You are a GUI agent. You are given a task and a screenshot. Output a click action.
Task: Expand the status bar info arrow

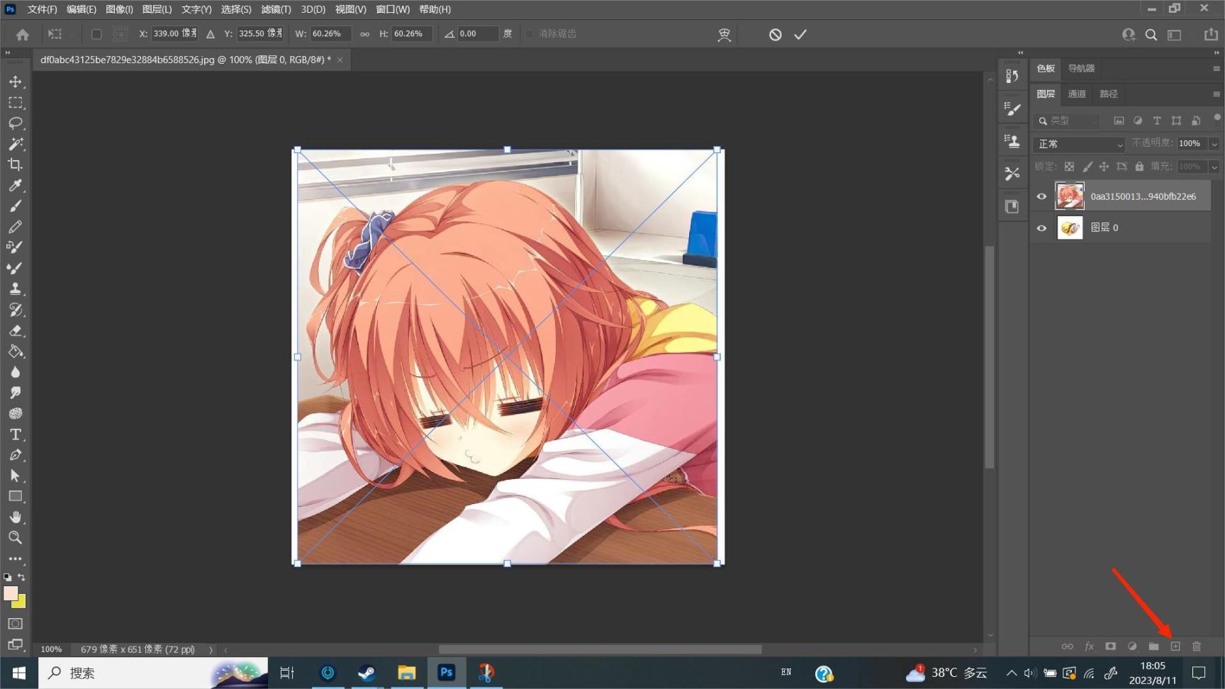[211, 649]
